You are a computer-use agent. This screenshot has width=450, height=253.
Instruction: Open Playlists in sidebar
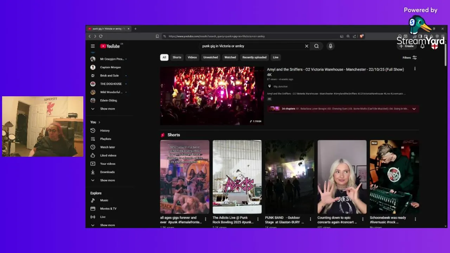[x=105, y=139]
